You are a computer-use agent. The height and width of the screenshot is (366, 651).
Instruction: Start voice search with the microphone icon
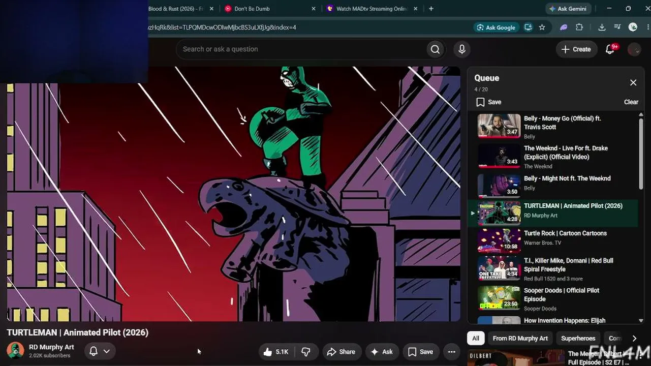tap(461, 49)
